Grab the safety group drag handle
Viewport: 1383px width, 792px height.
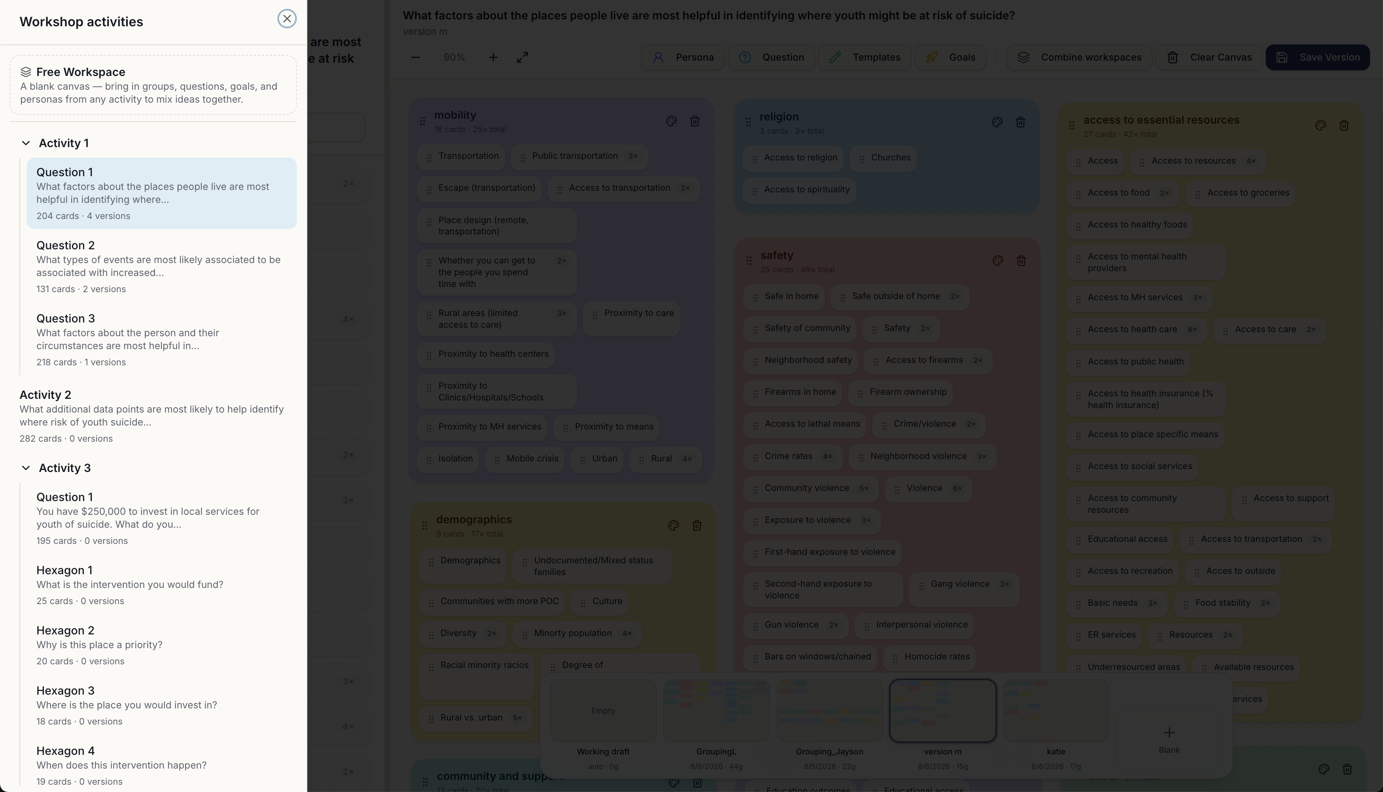749,261
